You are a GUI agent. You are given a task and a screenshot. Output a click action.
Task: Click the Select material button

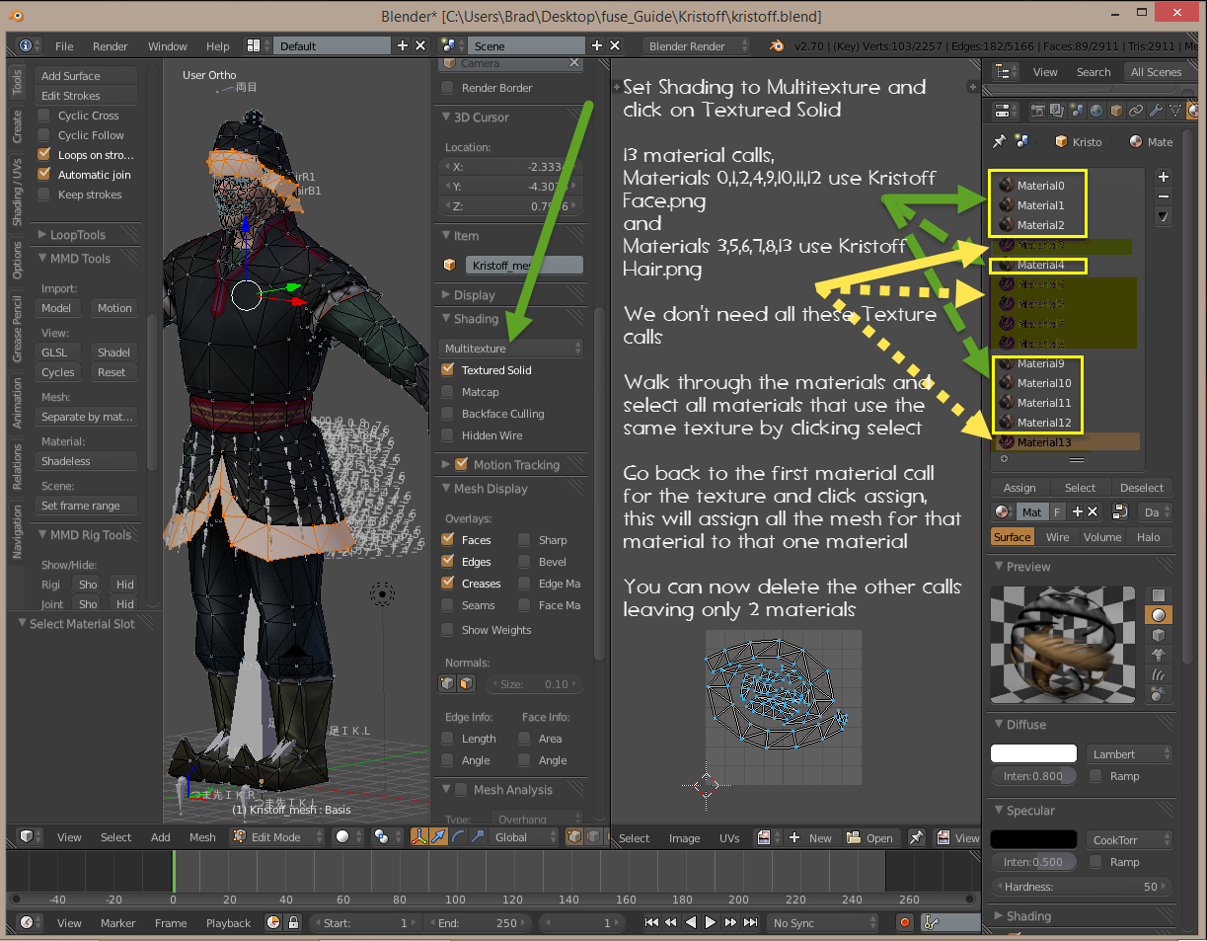coord(1080,488)
